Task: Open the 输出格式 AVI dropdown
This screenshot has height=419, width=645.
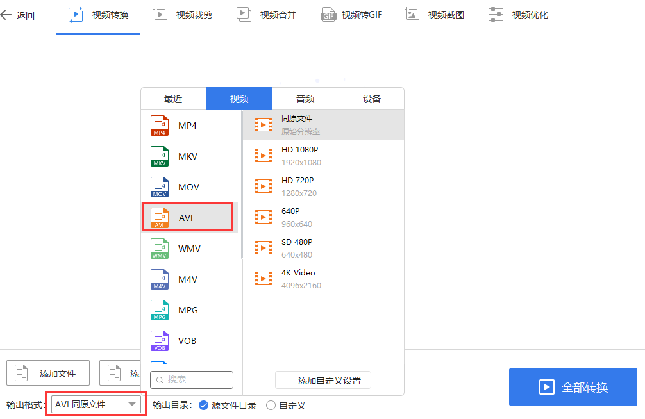Action: pyautogui.click(x=95, y=404)
